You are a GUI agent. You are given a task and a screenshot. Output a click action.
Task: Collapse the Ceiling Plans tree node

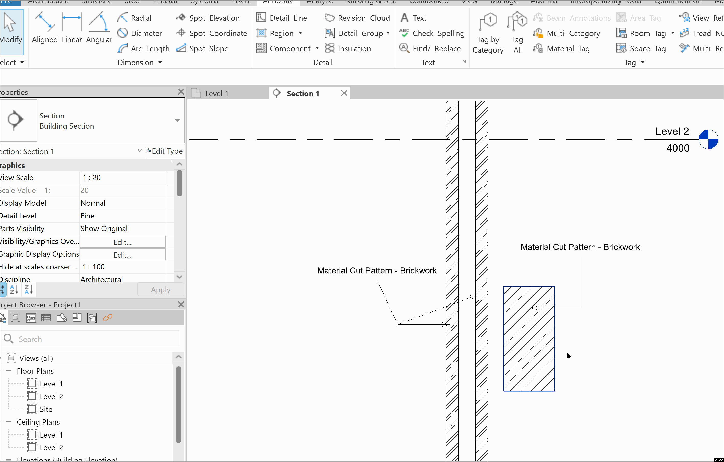[9, 422]
